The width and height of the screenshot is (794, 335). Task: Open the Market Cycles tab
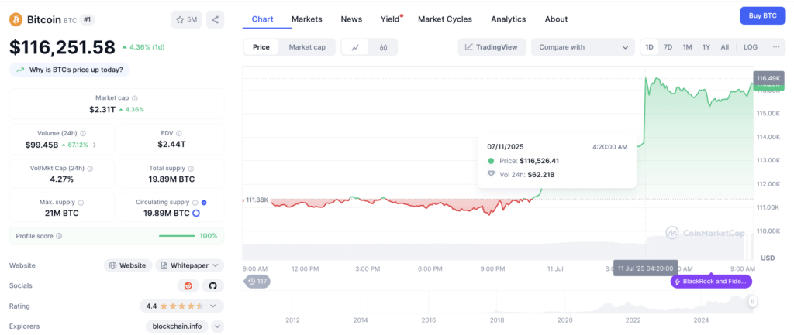click(x=444, y=19)
